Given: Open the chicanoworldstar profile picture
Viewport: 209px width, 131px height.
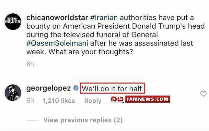Looking at the screenshot, I should point(13,21).
